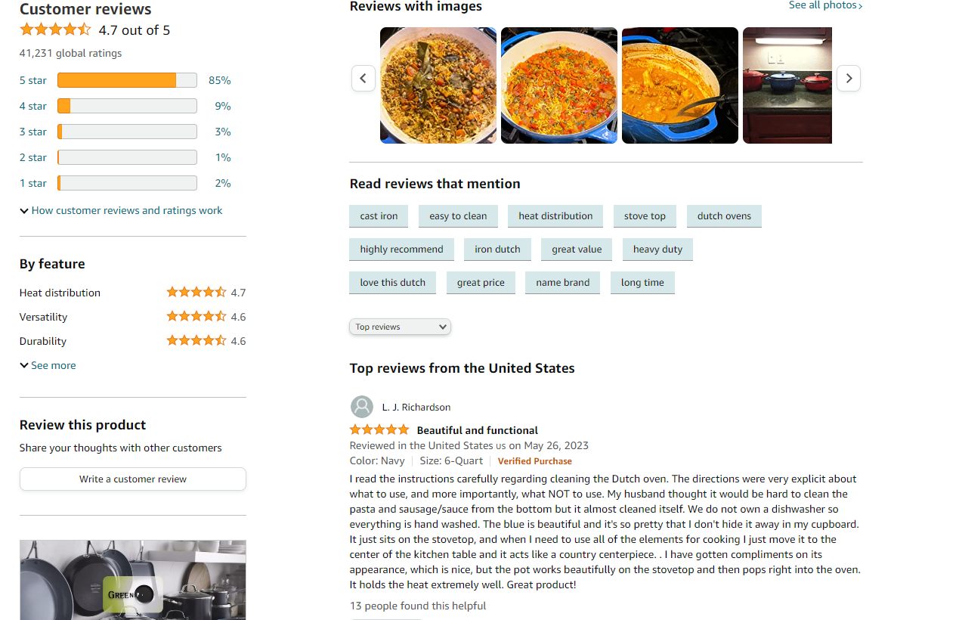
Task: Open the See all photos link
Action: click(825, 5)
